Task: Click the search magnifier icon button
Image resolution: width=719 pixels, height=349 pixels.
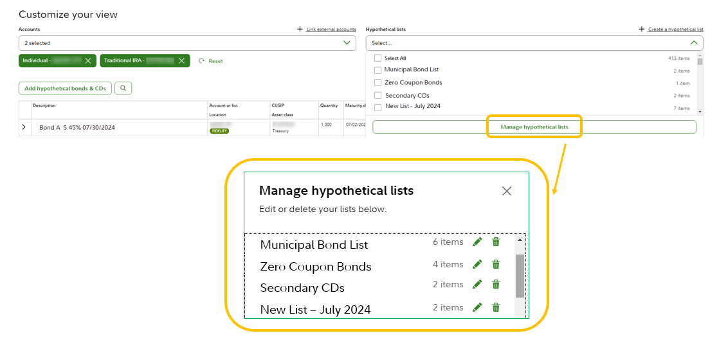Action: click(123, 88)
